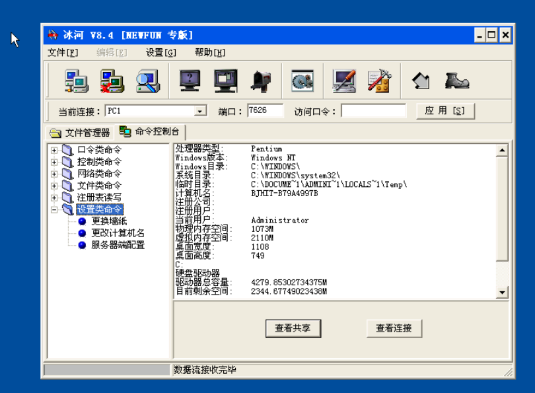Click the computer name BJHIT-B79A4997B text
The width and height of the screenshot is (535, 393).
(285, 194)
